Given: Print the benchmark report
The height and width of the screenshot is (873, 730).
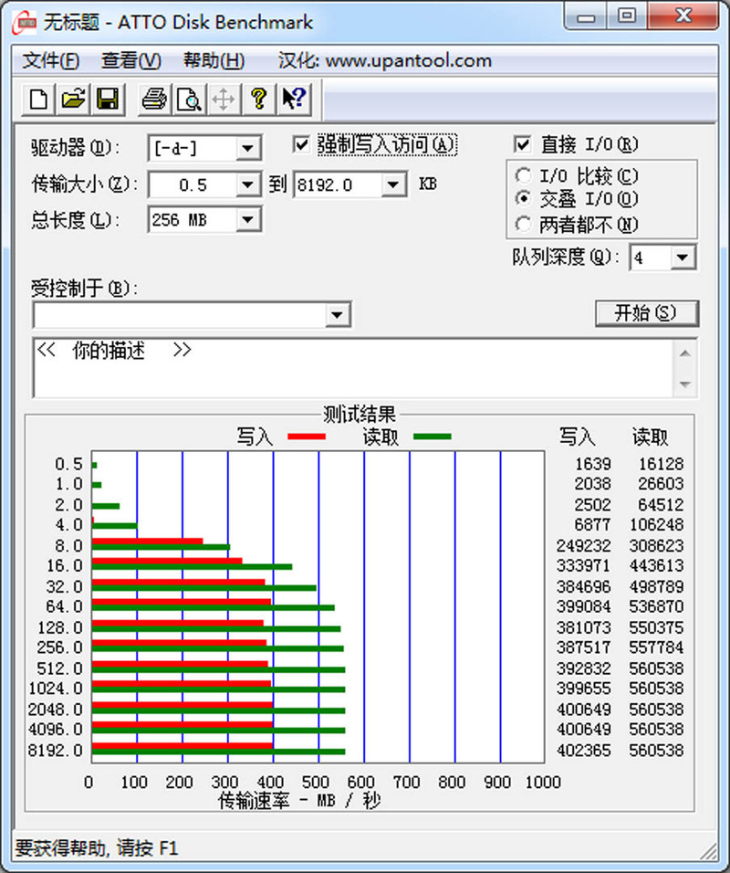Looking at the screenshot, I should tap(152, 100).
